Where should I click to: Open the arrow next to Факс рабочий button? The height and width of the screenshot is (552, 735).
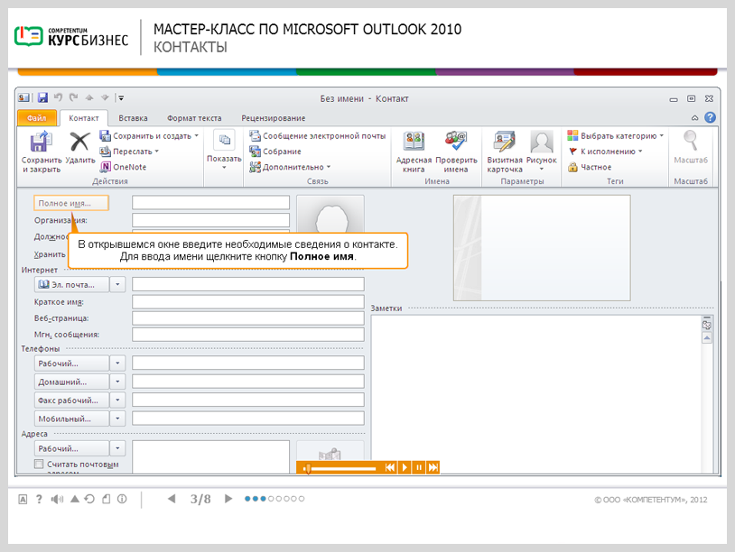click(x=117, y=400)
